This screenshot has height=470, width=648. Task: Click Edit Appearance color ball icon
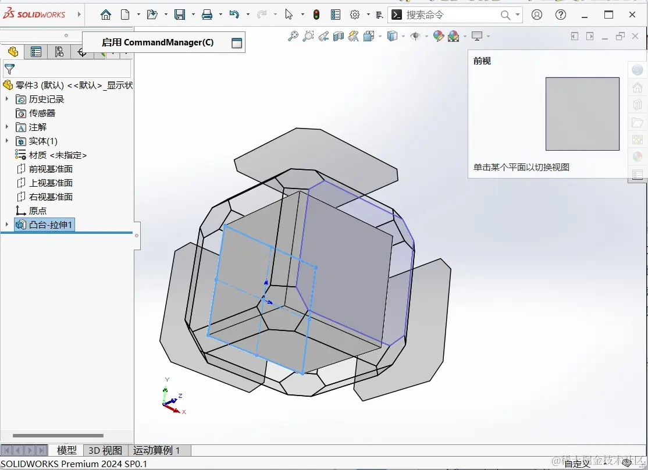coord(439,37)
